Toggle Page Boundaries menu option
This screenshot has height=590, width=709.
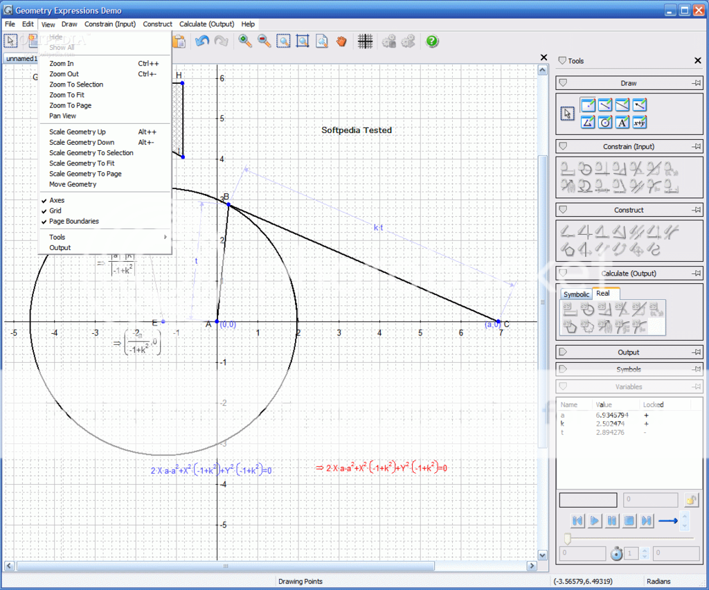pos(73,222)
